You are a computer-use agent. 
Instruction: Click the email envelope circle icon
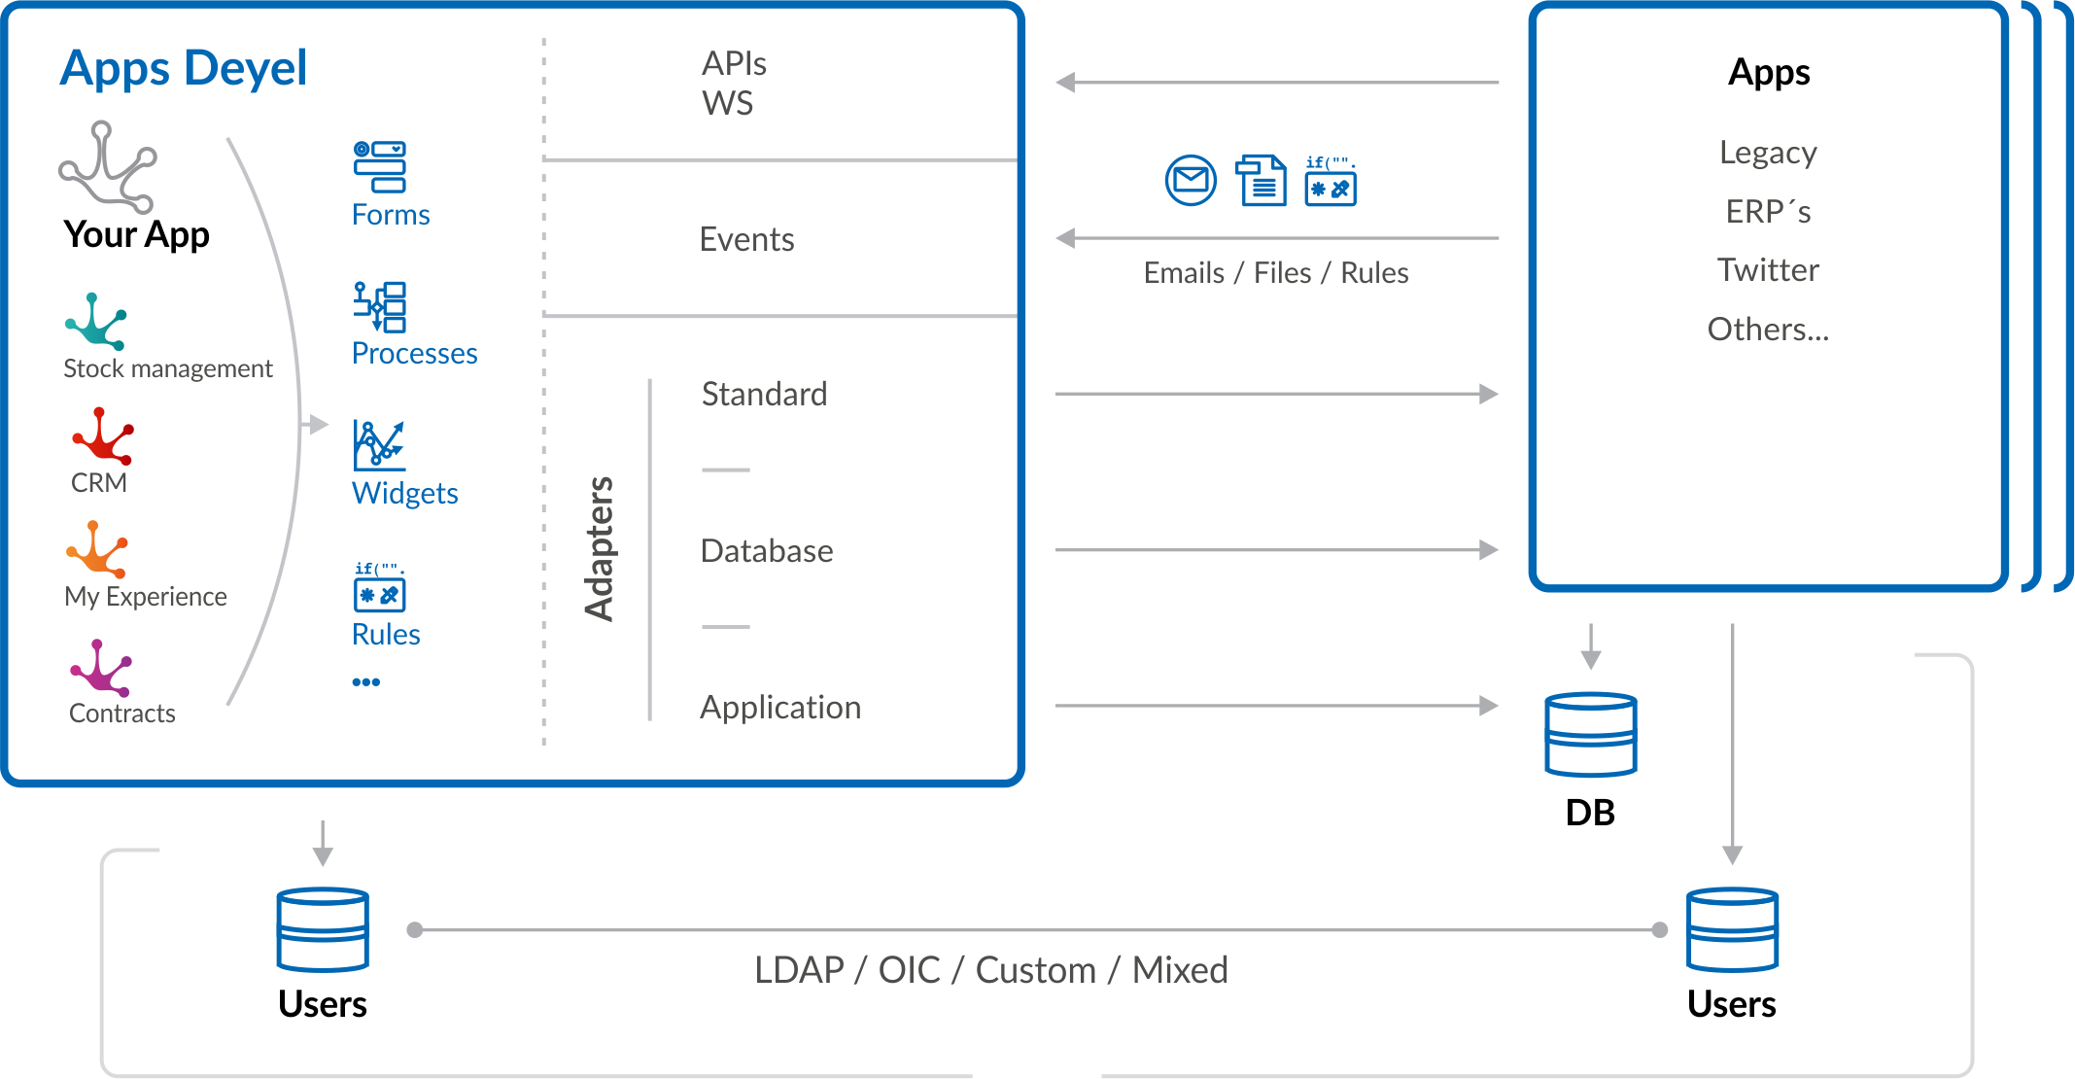[1191, 180]
